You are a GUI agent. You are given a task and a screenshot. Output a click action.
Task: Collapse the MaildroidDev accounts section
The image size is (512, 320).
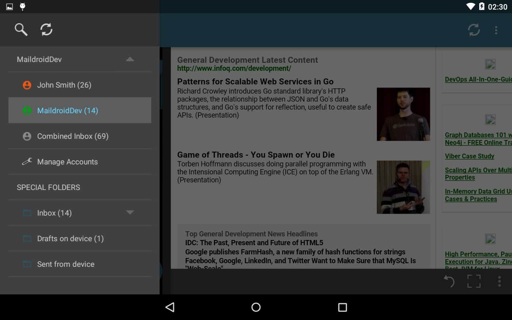(x=130, y=59)
